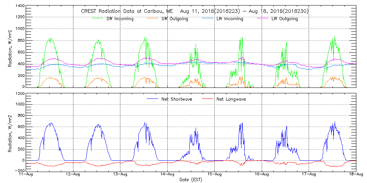Click the '11-Aug' x-axis tick label
The height and width of the screenshot is (183, 367).
click(x=26, y=175)
